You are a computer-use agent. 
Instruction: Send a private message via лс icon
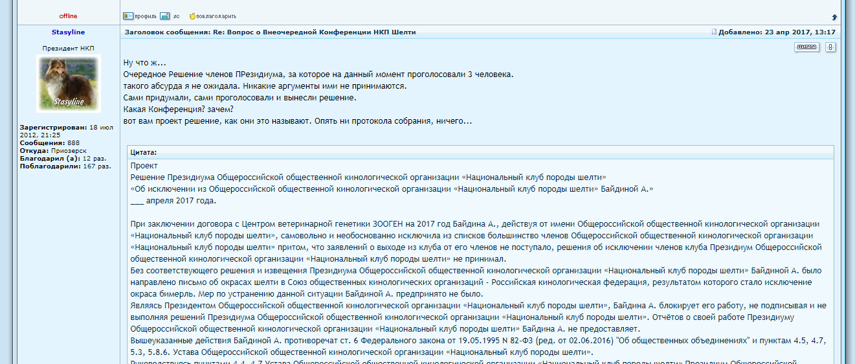pos(170,16)
